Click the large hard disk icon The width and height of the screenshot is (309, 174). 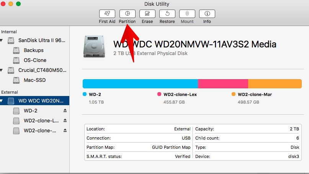94,46
